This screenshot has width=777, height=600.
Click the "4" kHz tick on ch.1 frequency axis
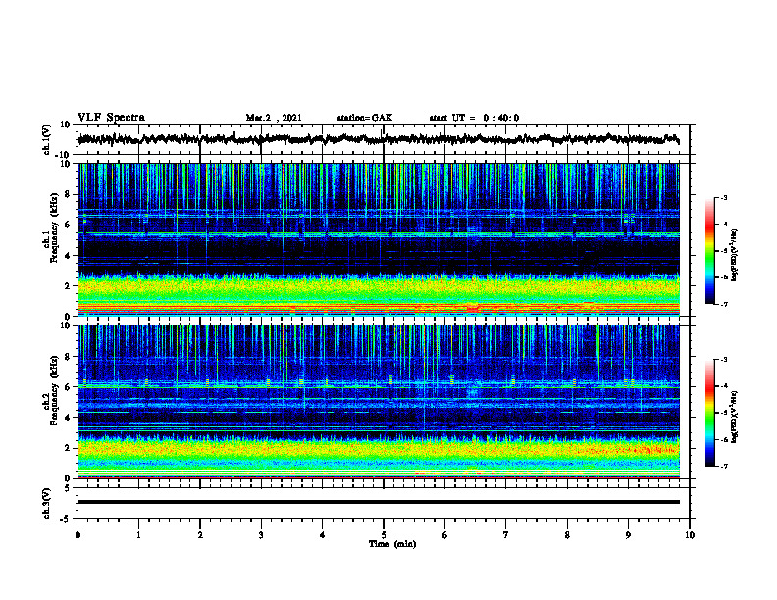(x=69, y=256)
